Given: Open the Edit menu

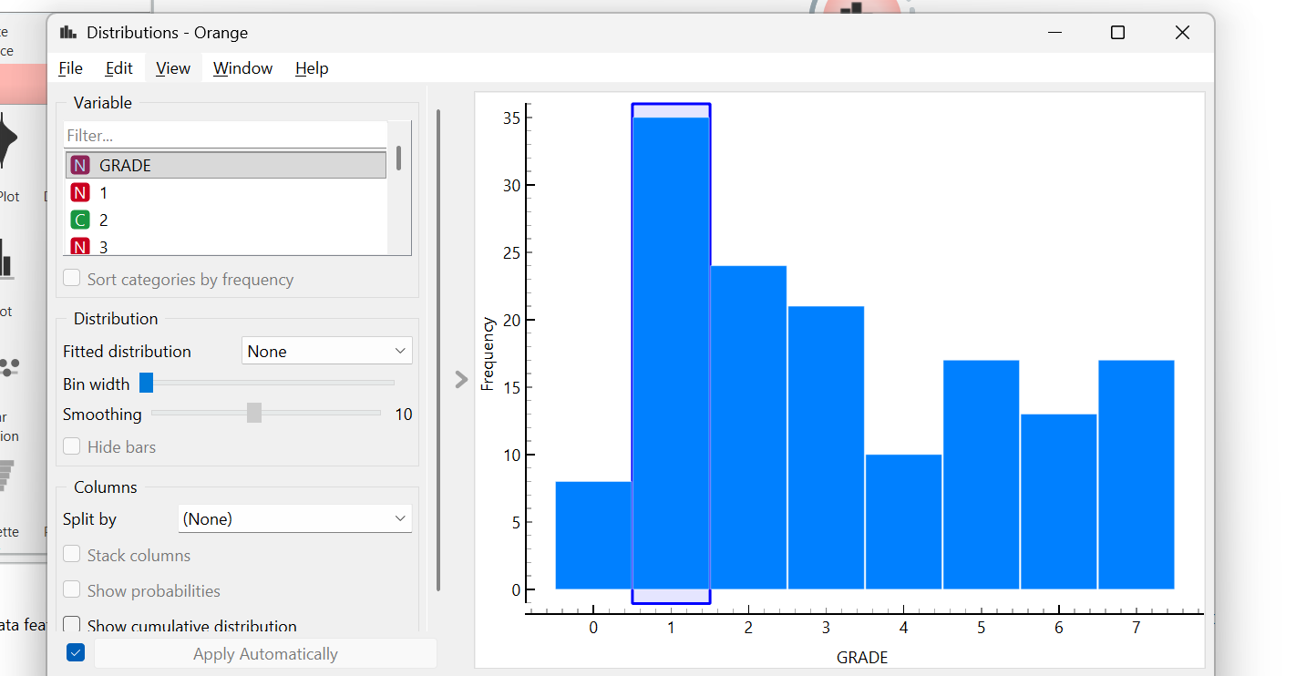Looking at the screenshot, I should 119,68.
